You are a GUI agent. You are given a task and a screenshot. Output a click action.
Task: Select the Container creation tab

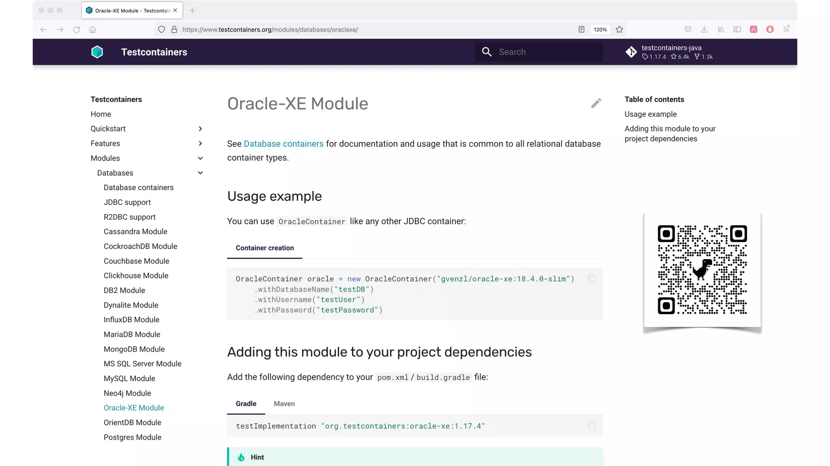(265, 248)
